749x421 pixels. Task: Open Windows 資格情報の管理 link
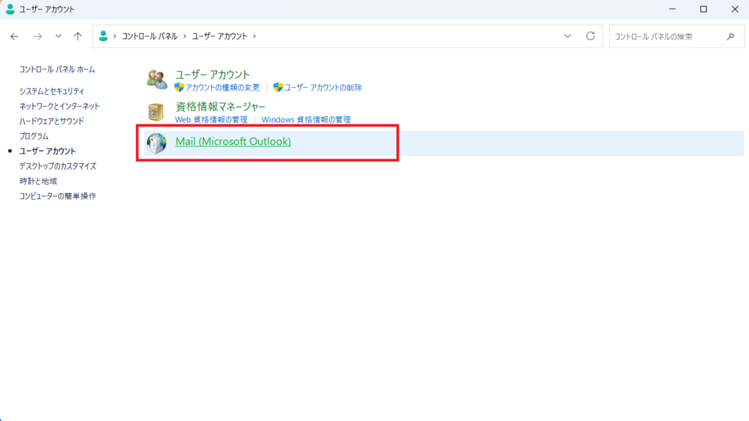coord(306,119)
